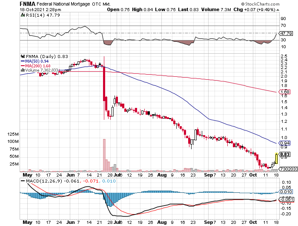Click the date text 18-Oct-2021 2:28pm
This screenshot has height=226, width=298.
point(40,10)
